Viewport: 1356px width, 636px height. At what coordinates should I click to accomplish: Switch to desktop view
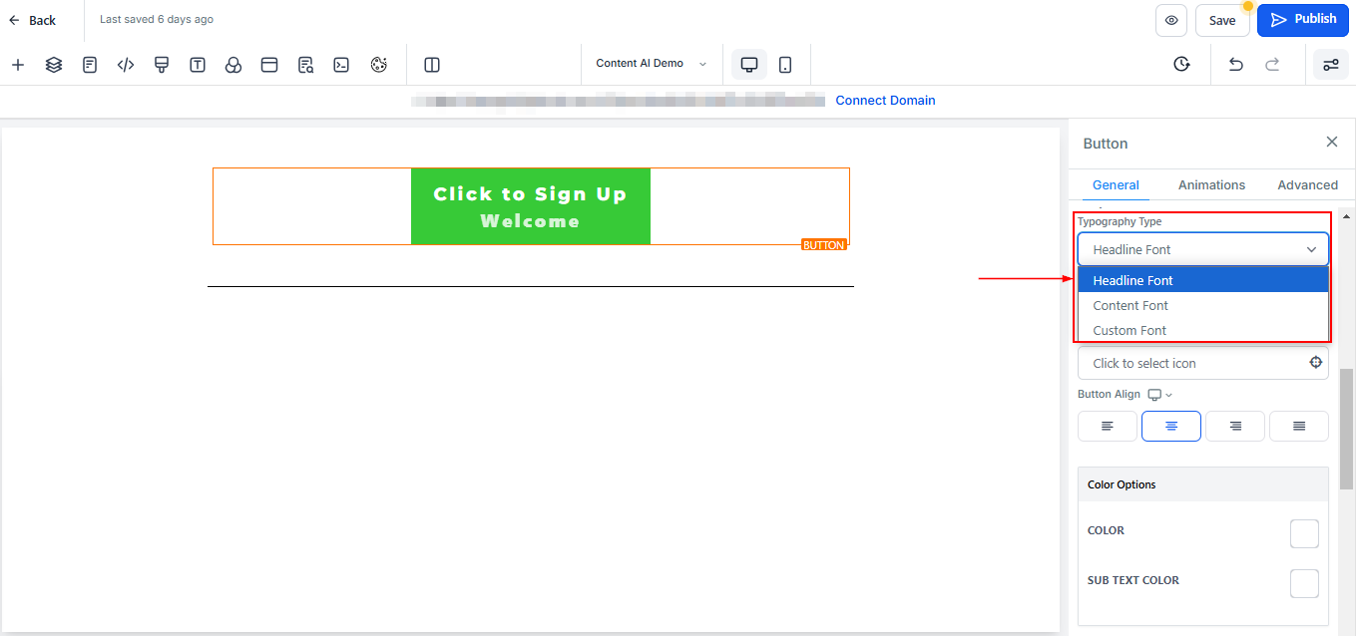click(749, 65)
